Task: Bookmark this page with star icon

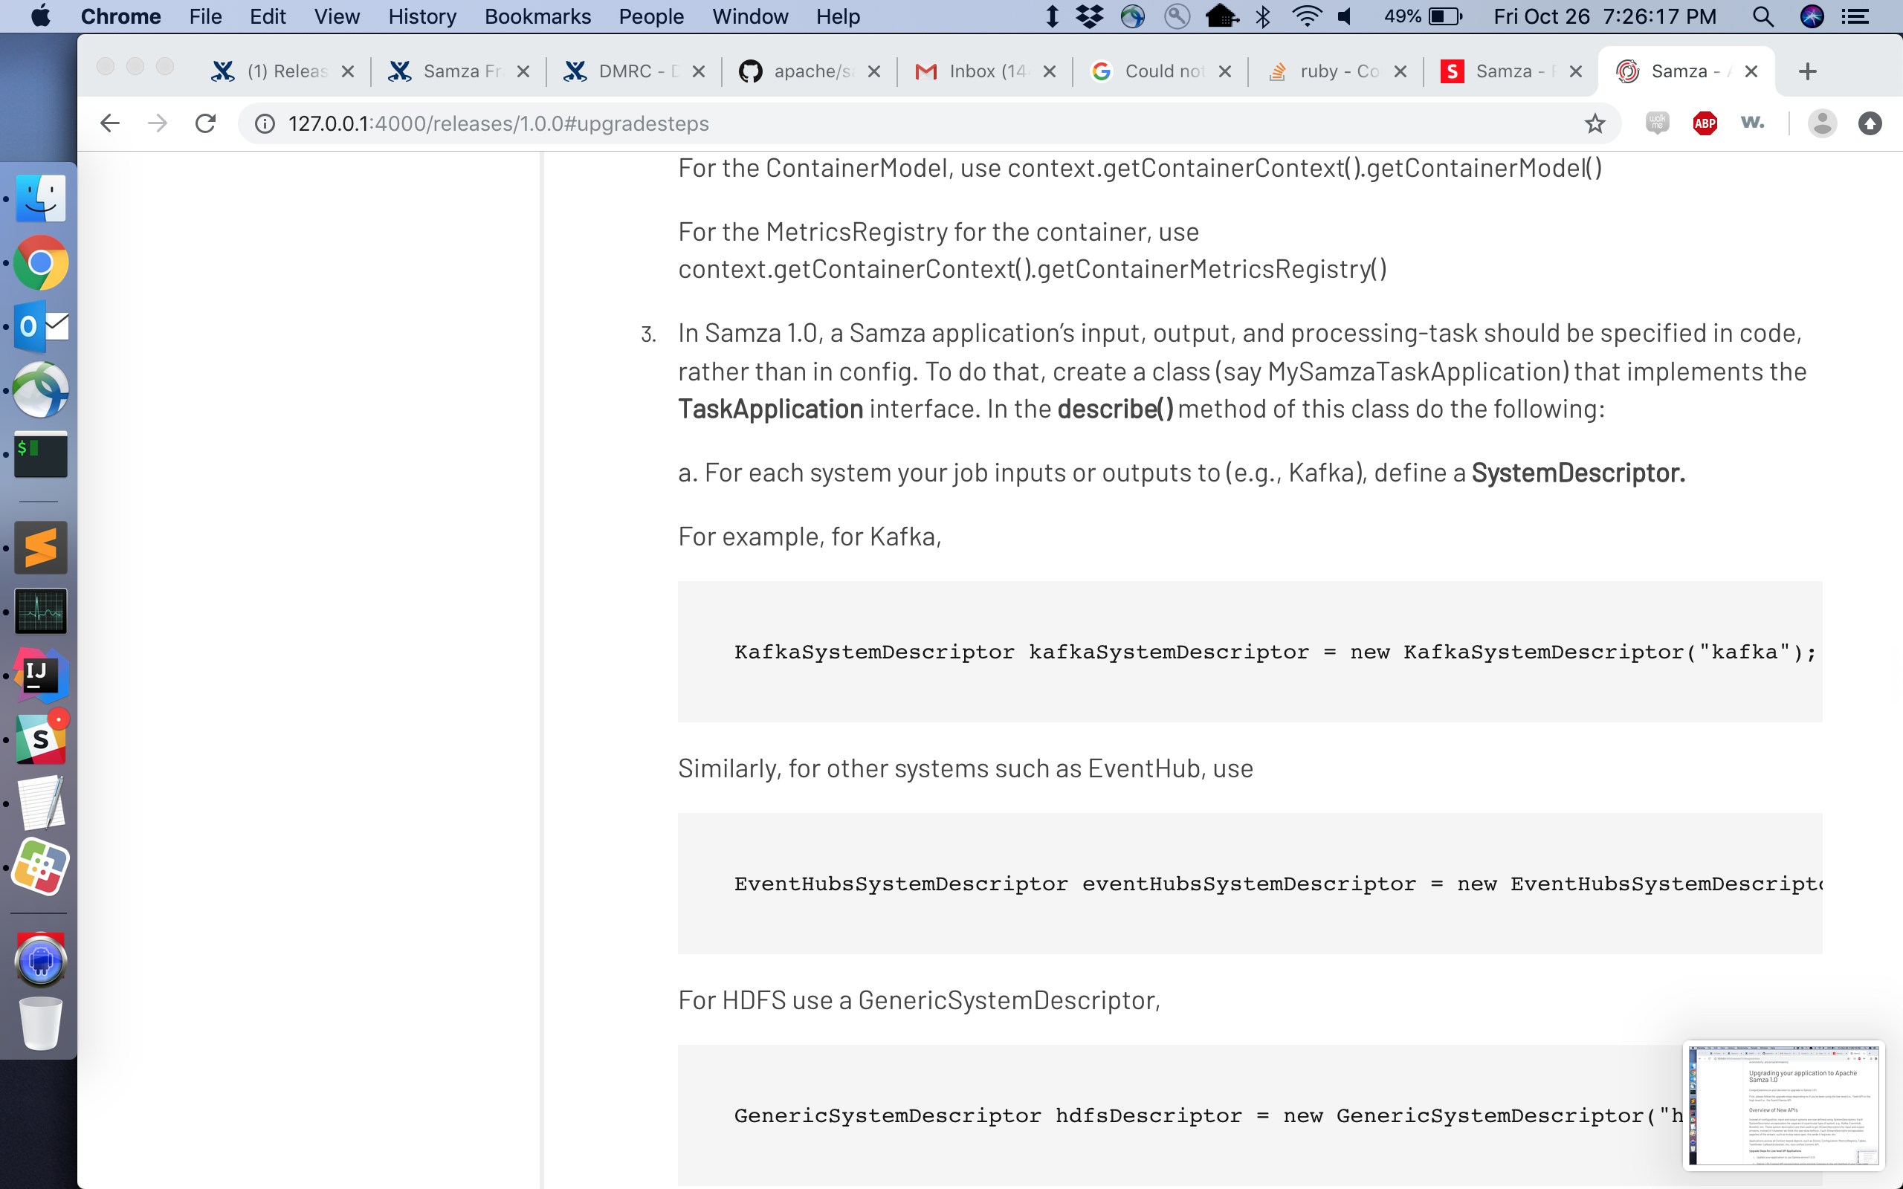Action: (1594, 123)
